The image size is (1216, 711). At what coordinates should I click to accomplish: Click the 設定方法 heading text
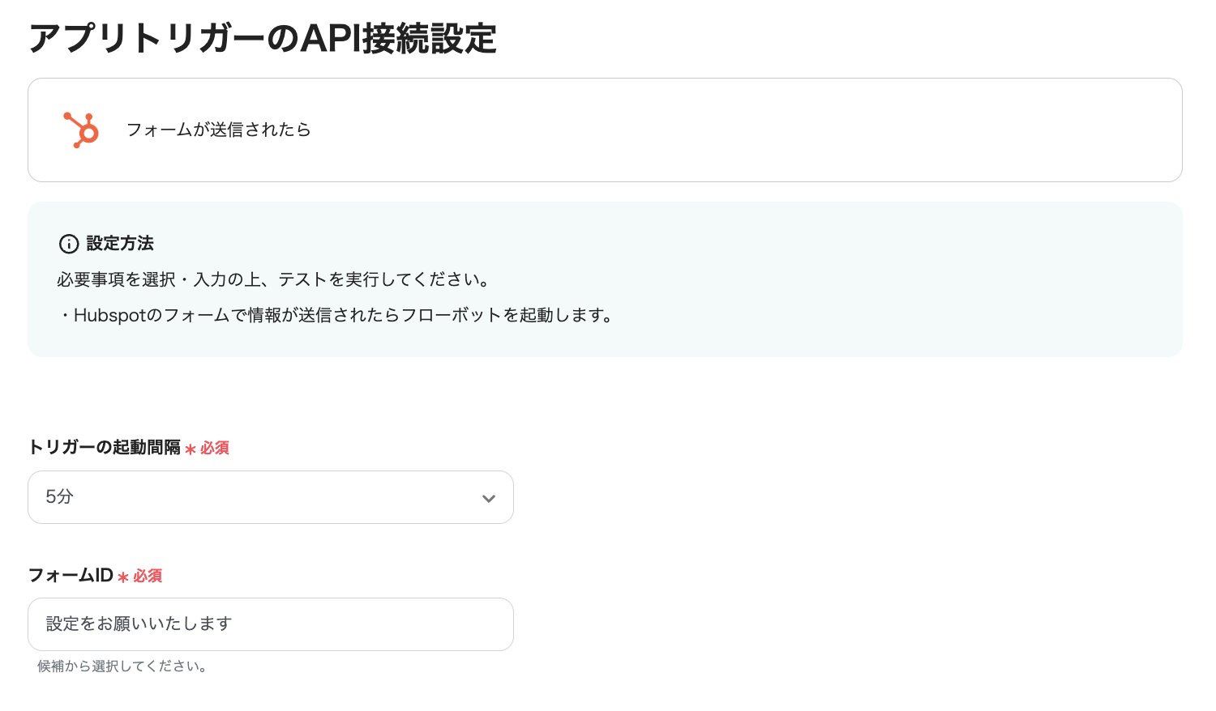[120, 243]
